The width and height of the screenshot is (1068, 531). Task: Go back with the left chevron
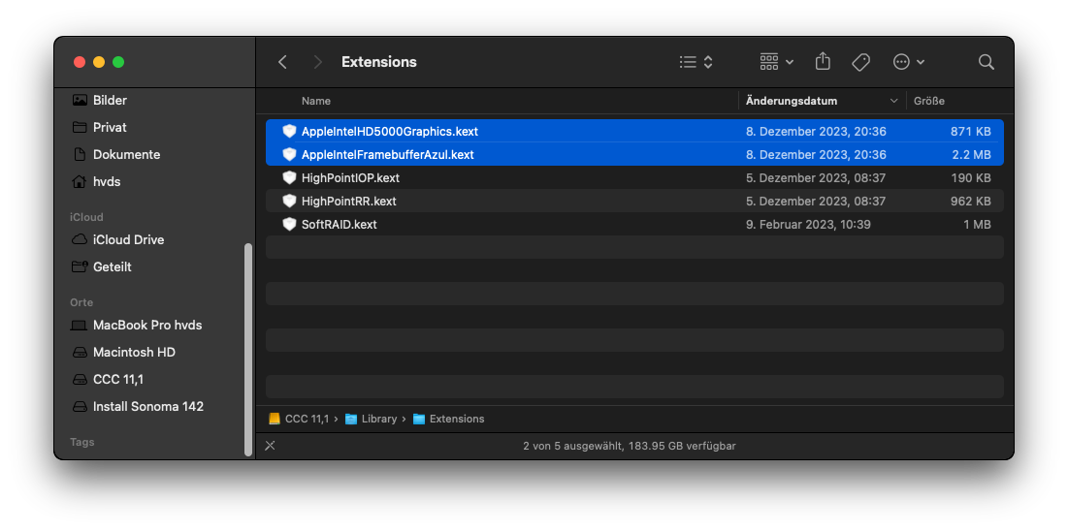(x=282, y=62)
